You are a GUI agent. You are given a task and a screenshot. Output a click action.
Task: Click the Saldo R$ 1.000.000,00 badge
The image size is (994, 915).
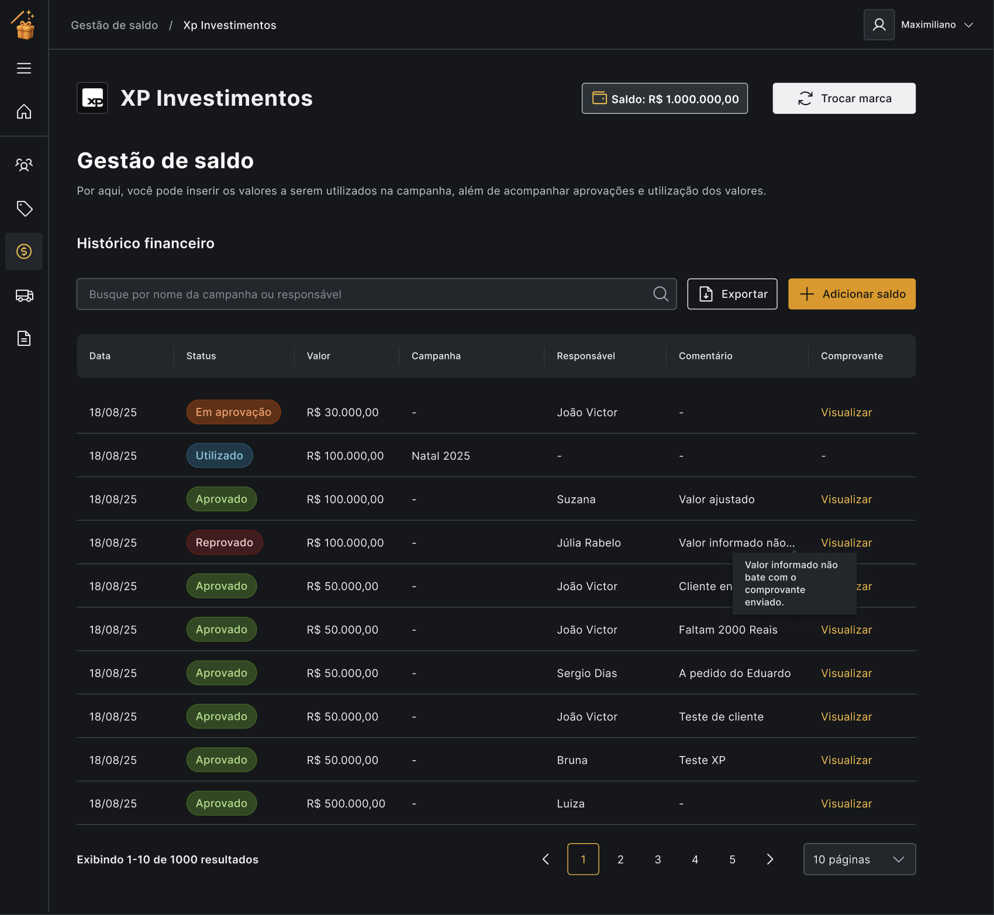[665, 98]
